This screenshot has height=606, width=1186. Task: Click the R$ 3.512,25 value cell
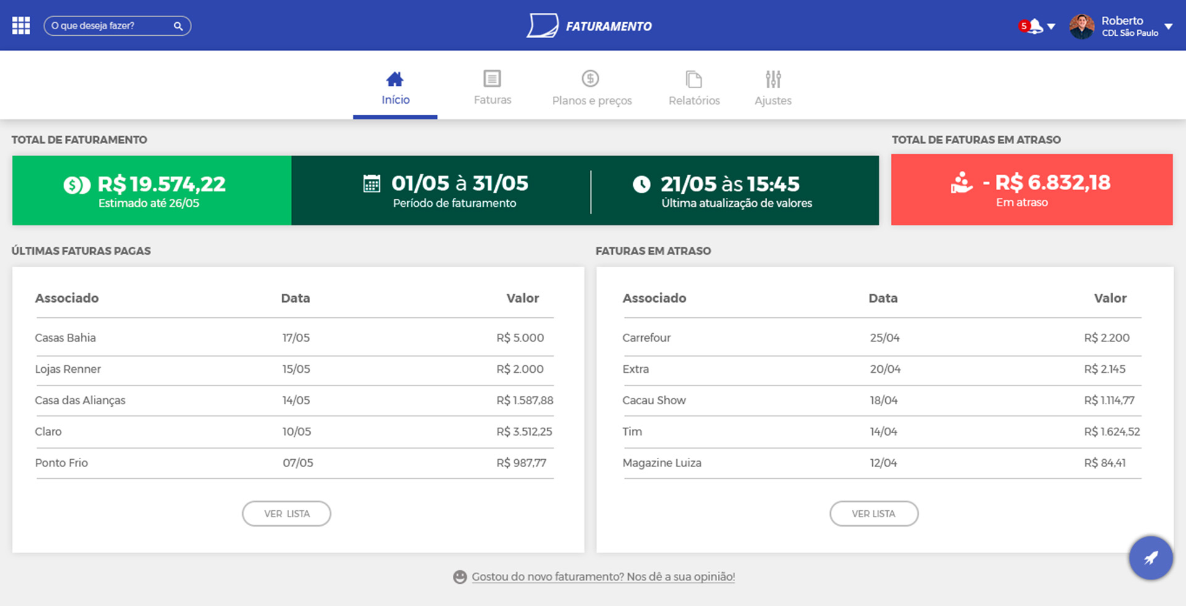[524, 431]
